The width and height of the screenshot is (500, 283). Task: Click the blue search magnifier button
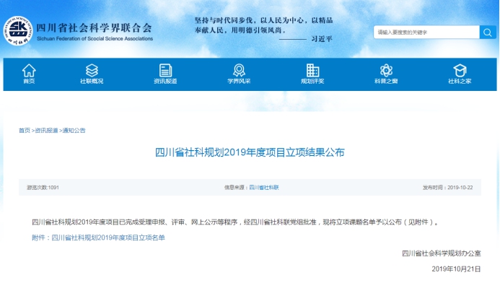488,32
